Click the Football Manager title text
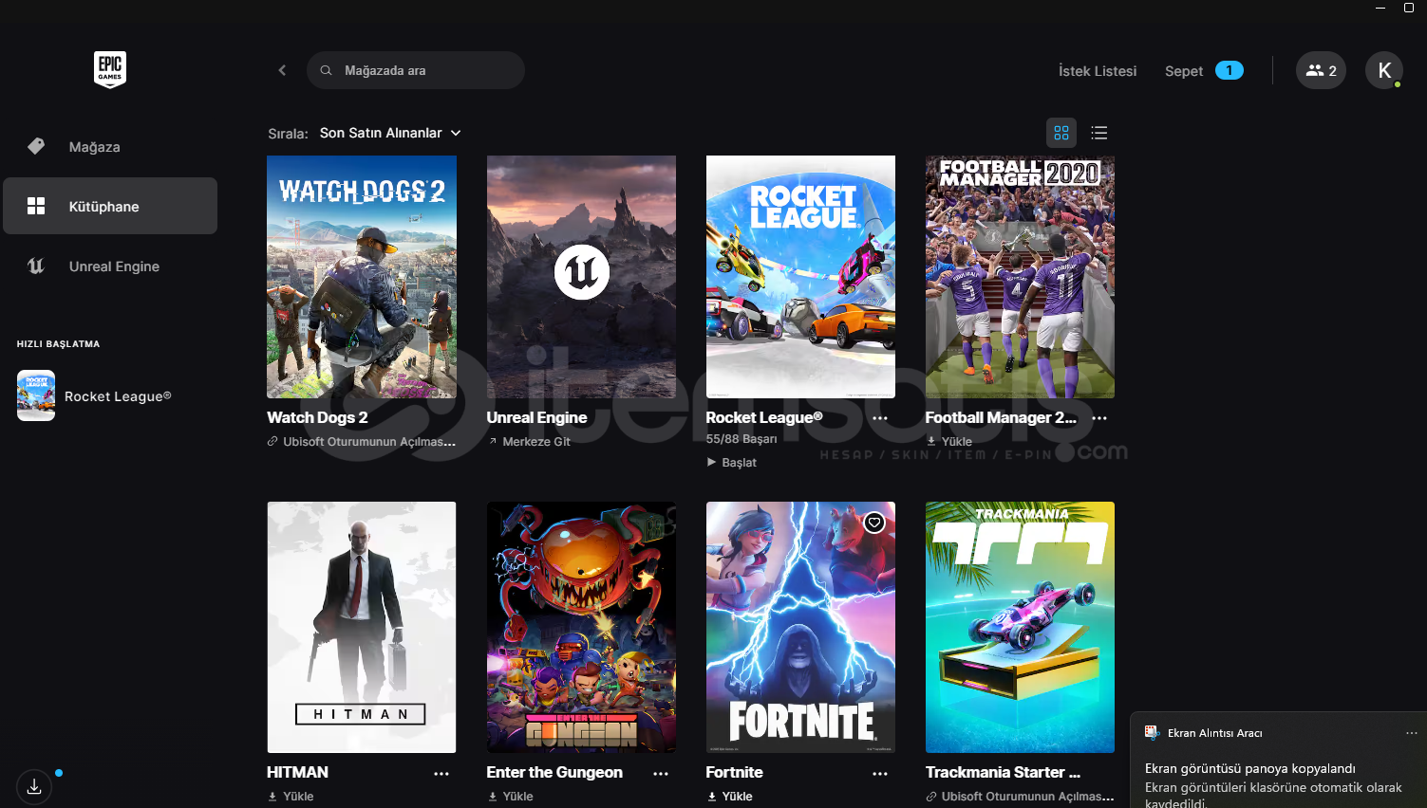1427x808 pixels. point(1001,417)
